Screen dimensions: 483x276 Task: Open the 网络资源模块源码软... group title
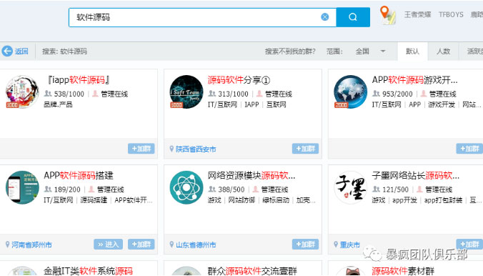tap(252, 176)
